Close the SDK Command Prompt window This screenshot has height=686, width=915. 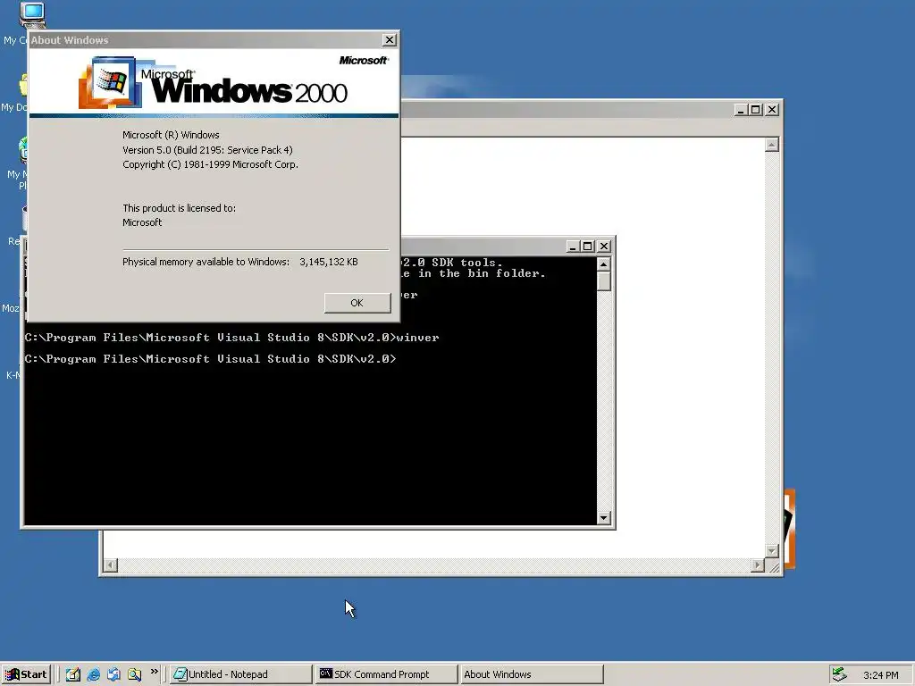pos(604,247)
